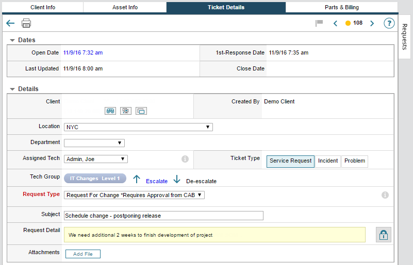Open the help question mark icon
This screenshot has width=413, height=265.
point(389,23)
